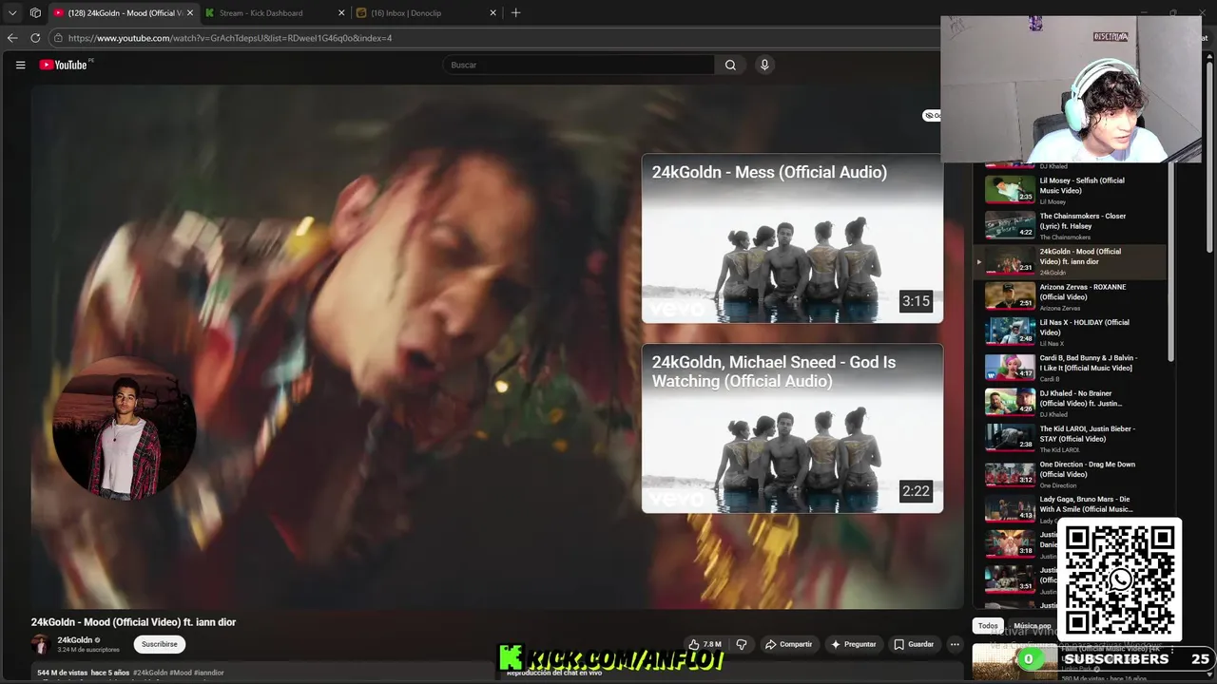
Task: Focus the browser address bar URL
Action: pos(230,38)
